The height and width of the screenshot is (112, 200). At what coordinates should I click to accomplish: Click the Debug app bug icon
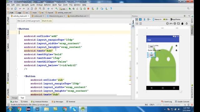[74, 9]
